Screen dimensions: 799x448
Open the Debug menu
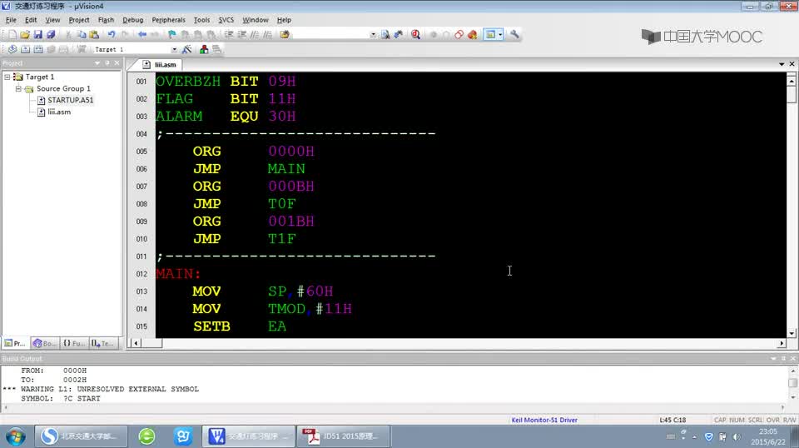click(132, 20)
